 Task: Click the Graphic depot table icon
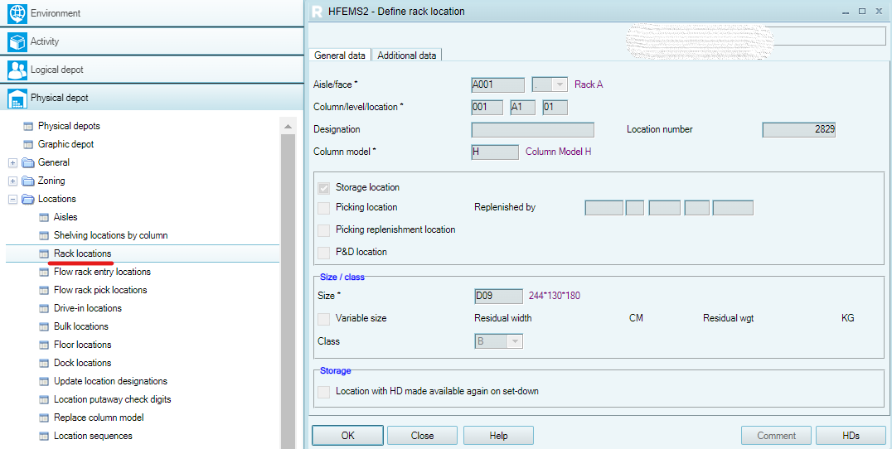(x=28, y=144)
